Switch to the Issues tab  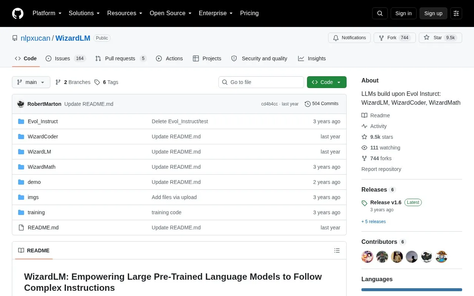(x=66, y=58)
